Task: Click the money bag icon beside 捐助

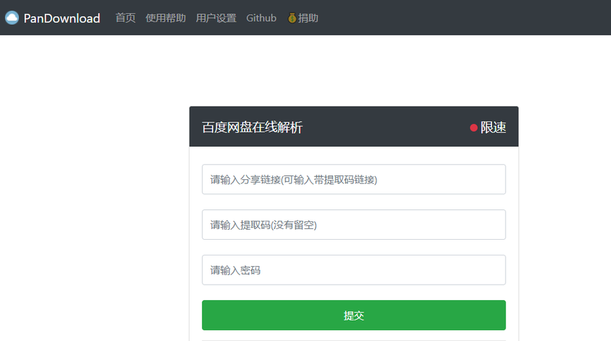Action: pos(292,18)
